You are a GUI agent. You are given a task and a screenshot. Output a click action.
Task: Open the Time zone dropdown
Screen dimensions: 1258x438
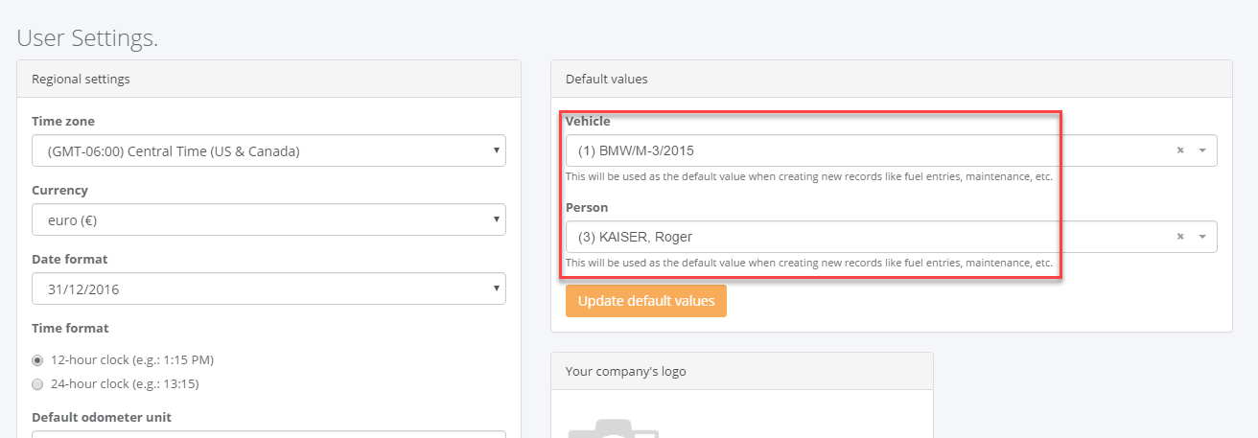point(268,150)
